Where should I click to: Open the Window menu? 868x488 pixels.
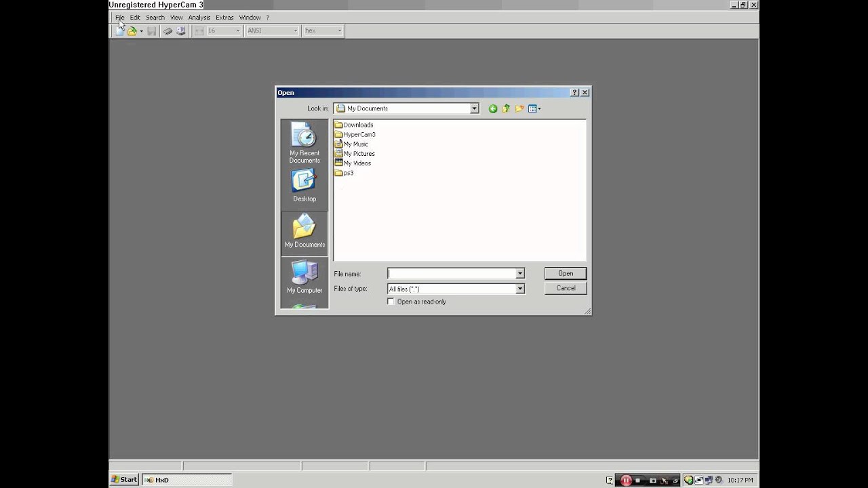tap(250, 18)
